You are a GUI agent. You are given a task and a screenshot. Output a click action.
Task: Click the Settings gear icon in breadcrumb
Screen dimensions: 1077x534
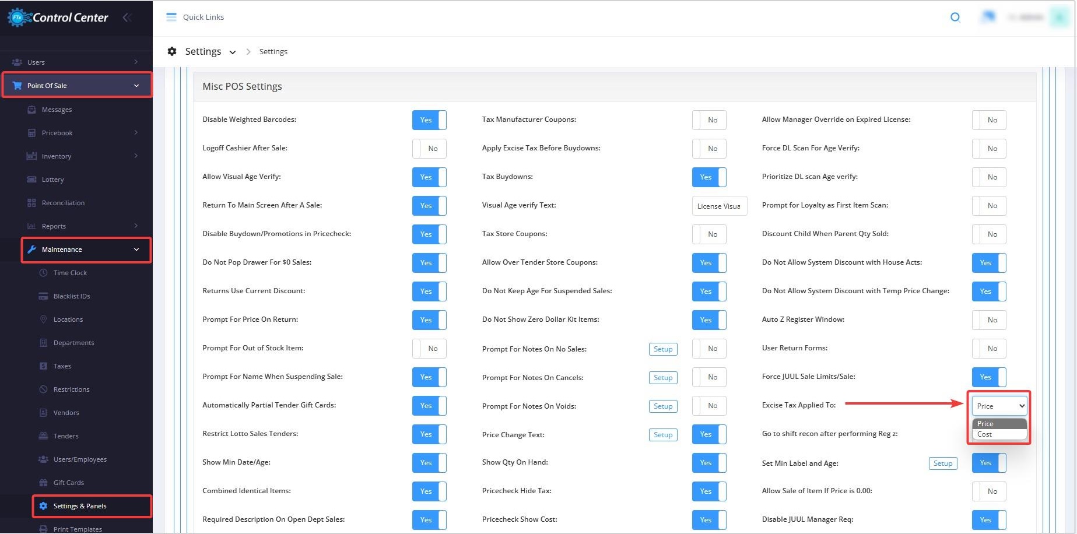point(172,51)
